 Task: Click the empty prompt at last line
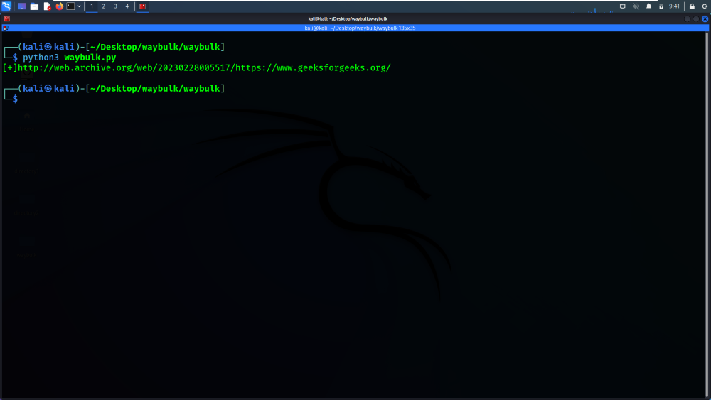coord(15,99)
